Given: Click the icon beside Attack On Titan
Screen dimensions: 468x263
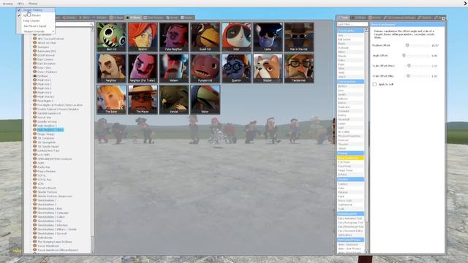Looking at the screenshot, I should pyautogui.click(x=34, y=43).
